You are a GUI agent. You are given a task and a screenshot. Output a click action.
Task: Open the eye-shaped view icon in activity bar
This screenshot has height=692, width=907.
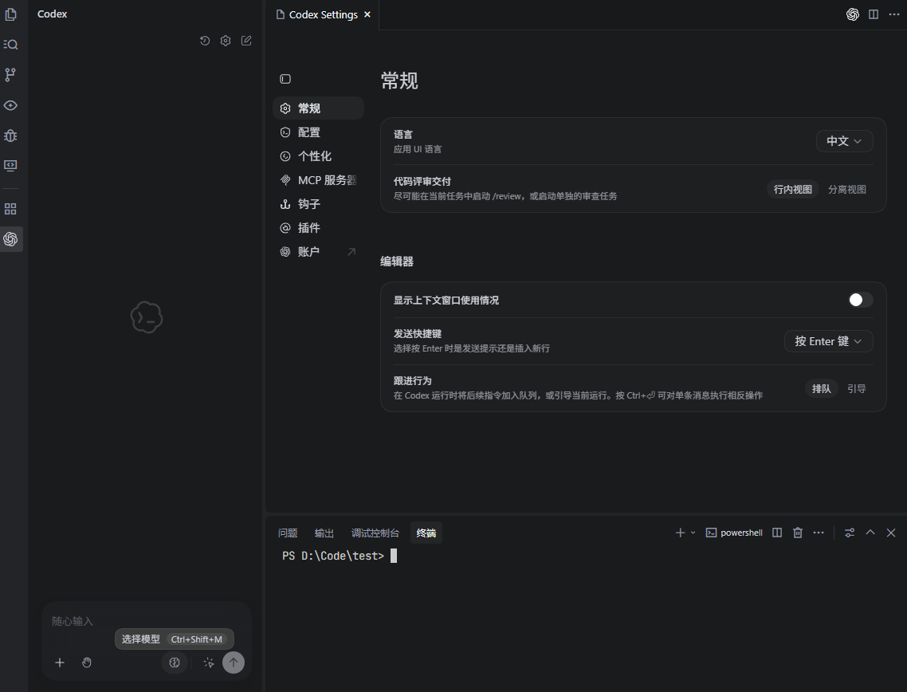click(x=10, y=105)
